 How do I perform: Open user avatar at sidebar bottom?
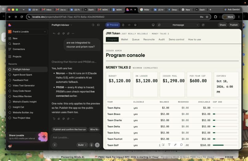click(x=10, y=146)
